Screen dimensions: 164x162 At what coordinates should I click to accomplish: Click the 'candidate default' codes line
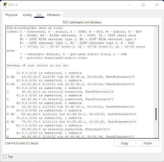pos(73,54)
